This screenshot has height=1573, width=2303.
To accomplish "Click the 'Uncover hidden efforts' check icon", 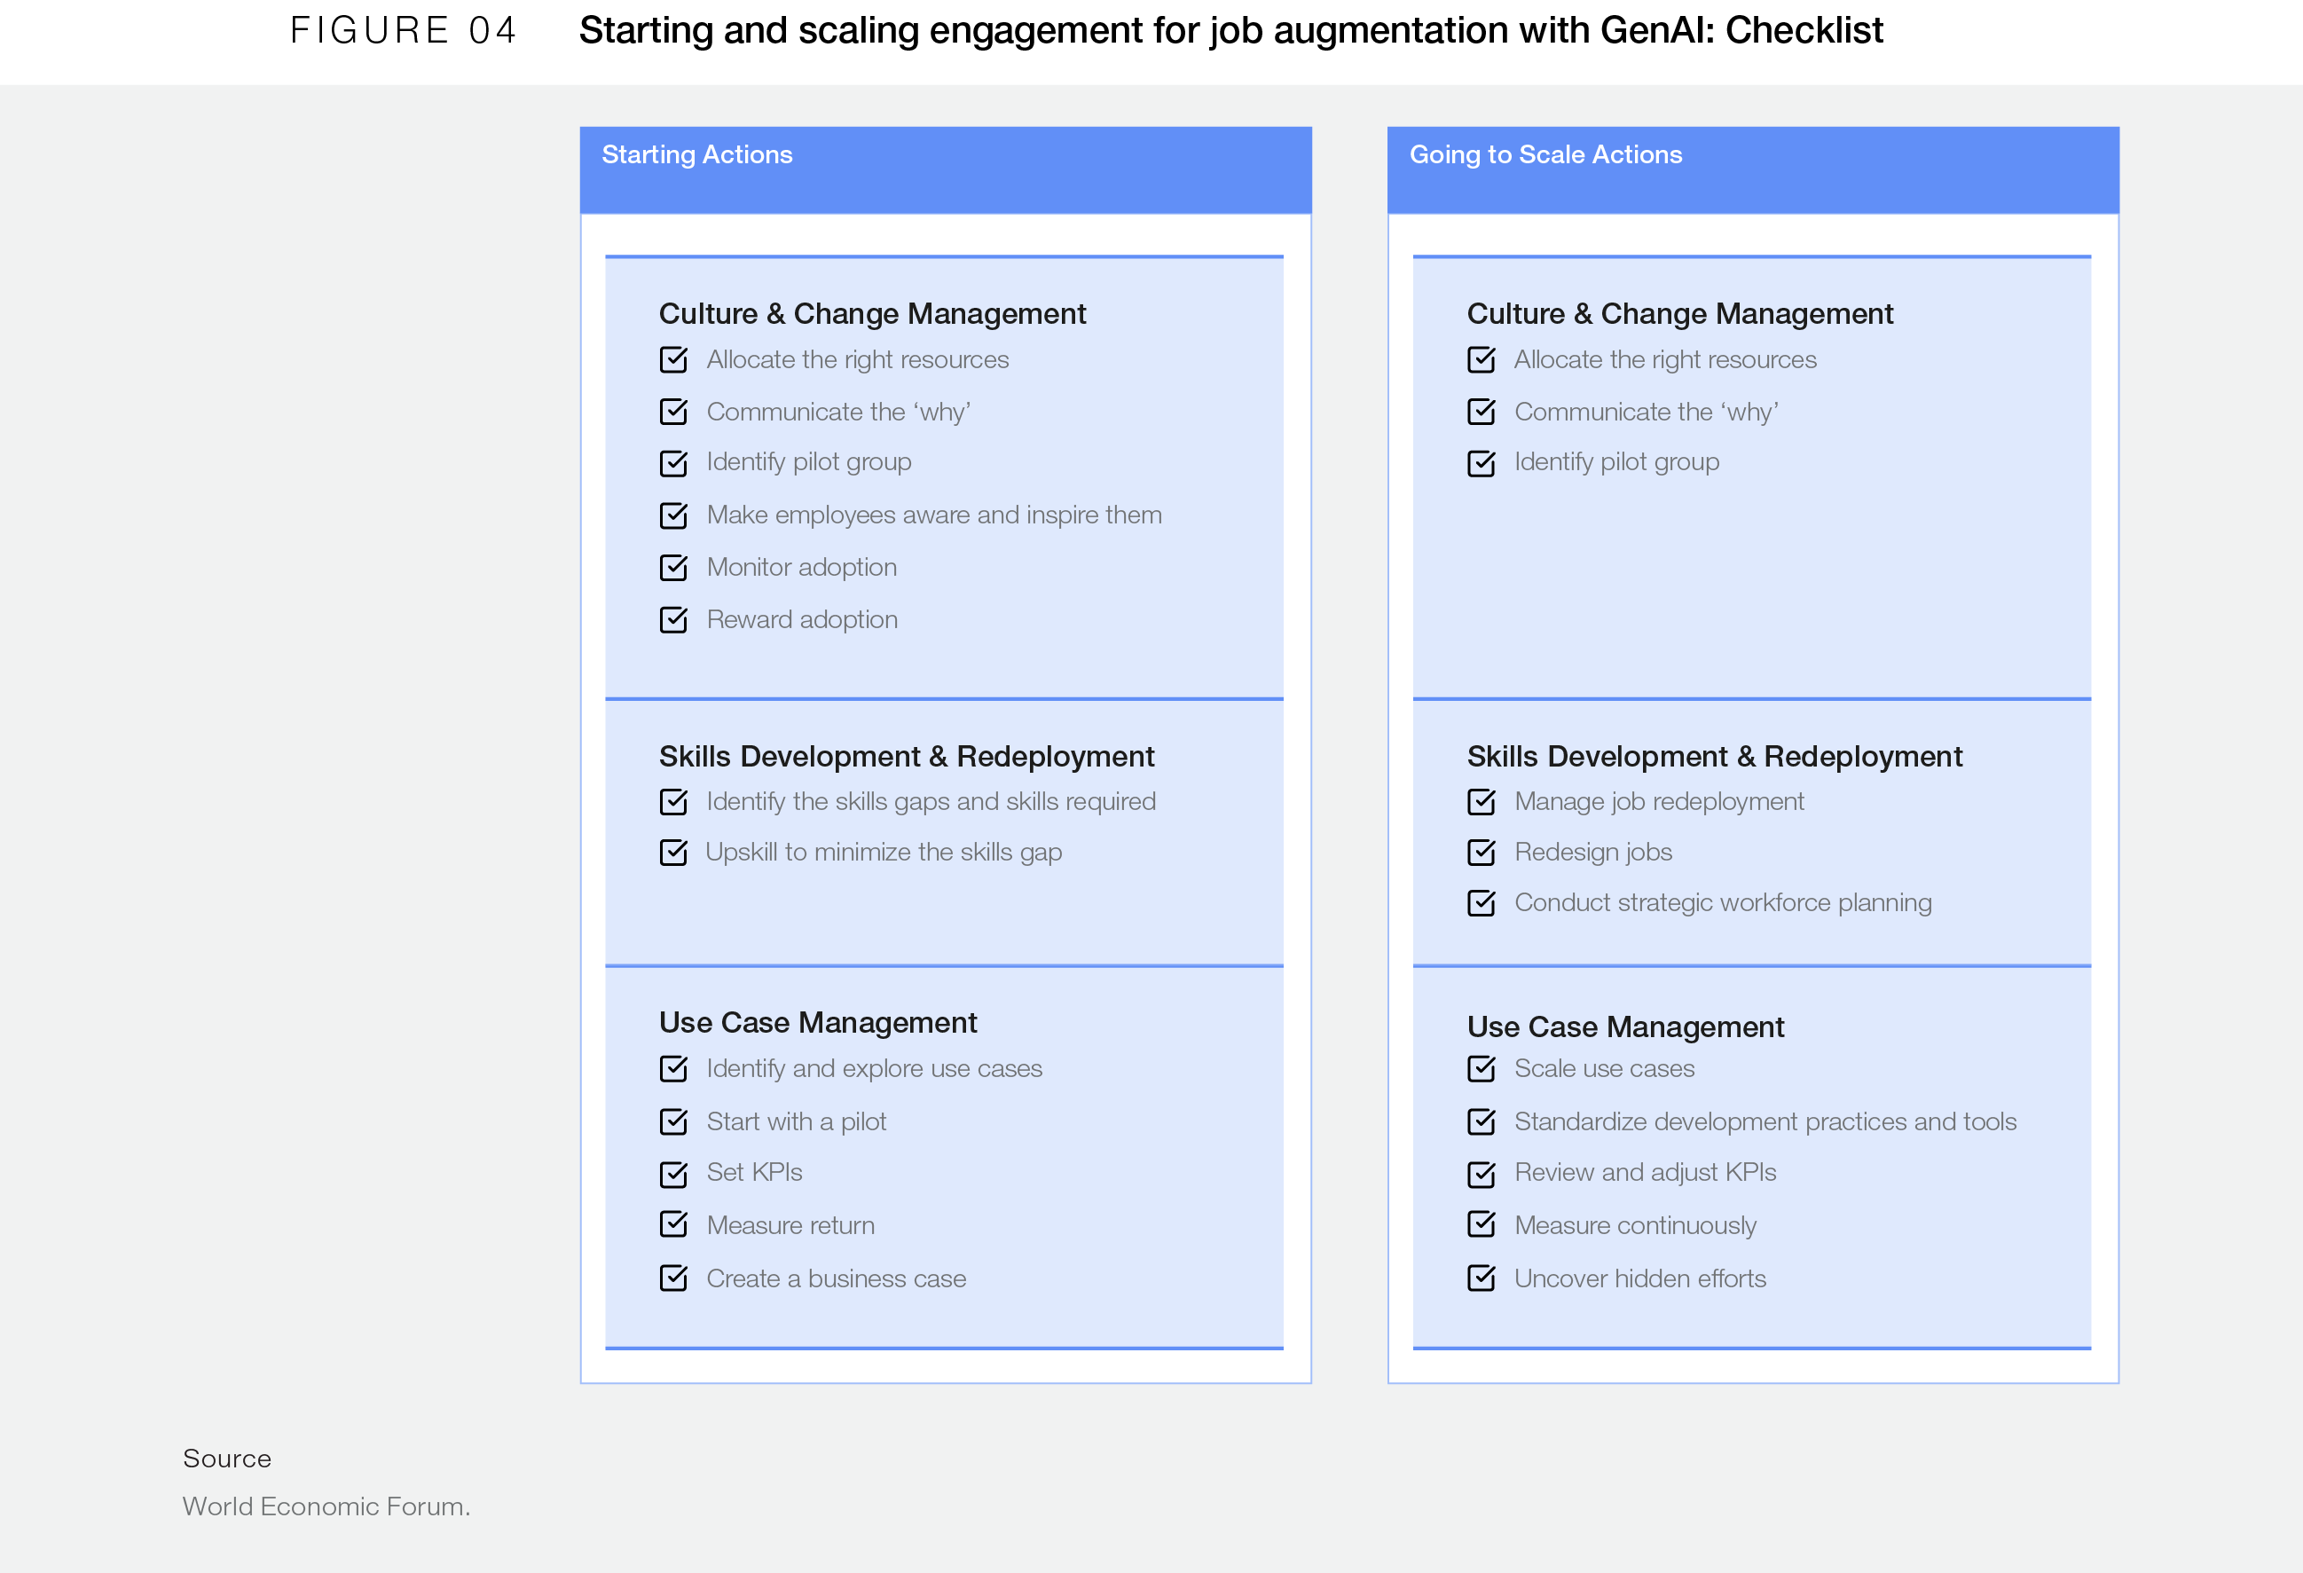I will [x=1481, y=1278].
